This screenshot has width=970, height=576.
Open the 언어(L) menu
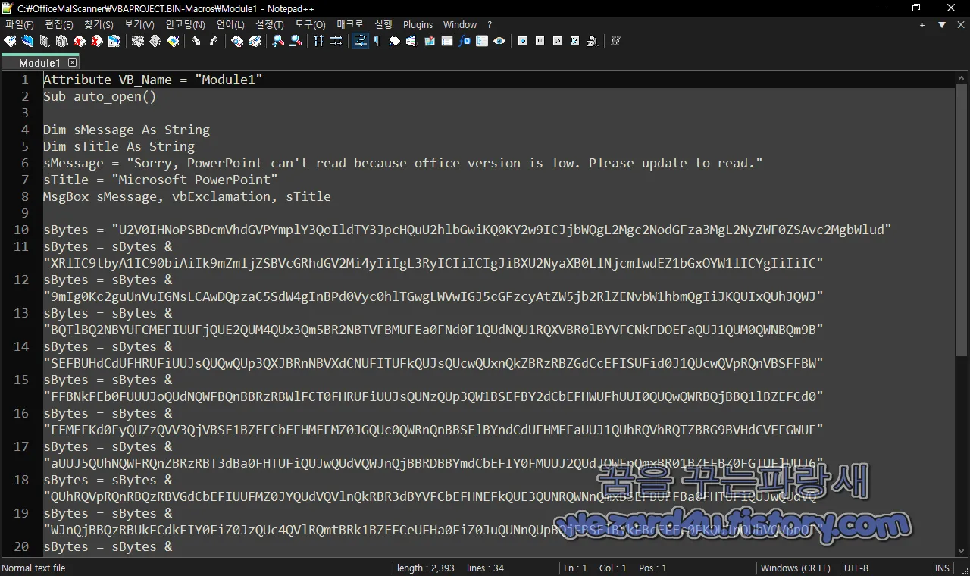pyautogui.click(x=230, y=25)
